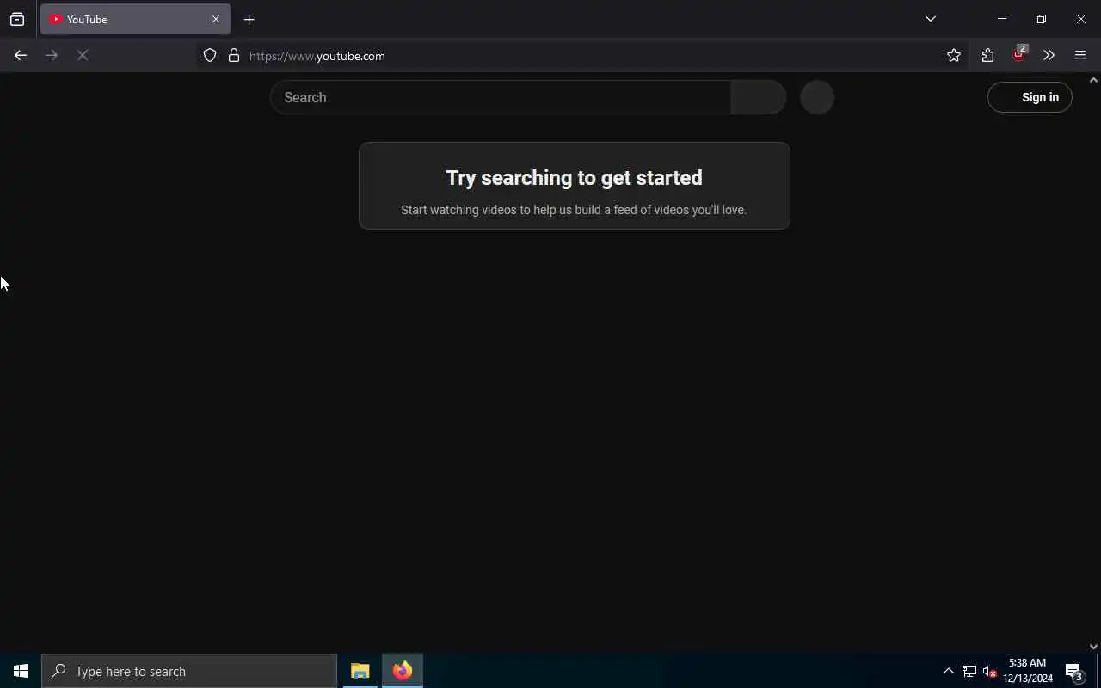Open clock and date calendar flyout
Screen dimensions: 1101x688
pos(1028,671)
